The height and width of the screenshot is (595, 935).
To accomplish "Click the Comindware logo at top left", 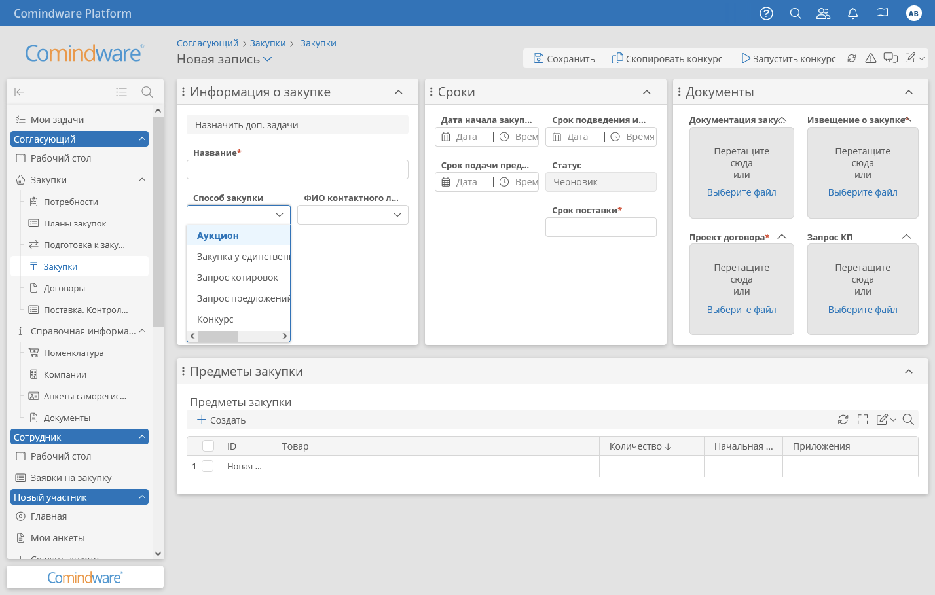I will pos(84,53).
